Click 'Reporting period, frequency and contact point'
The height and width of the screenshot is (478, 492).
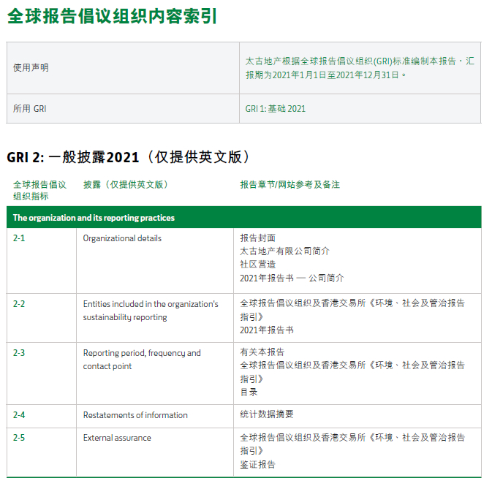click(x=142, y=360)
